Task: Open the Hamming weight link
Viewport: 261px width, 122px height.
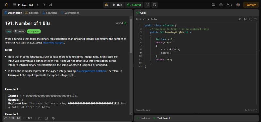Action: coord(53,43)
